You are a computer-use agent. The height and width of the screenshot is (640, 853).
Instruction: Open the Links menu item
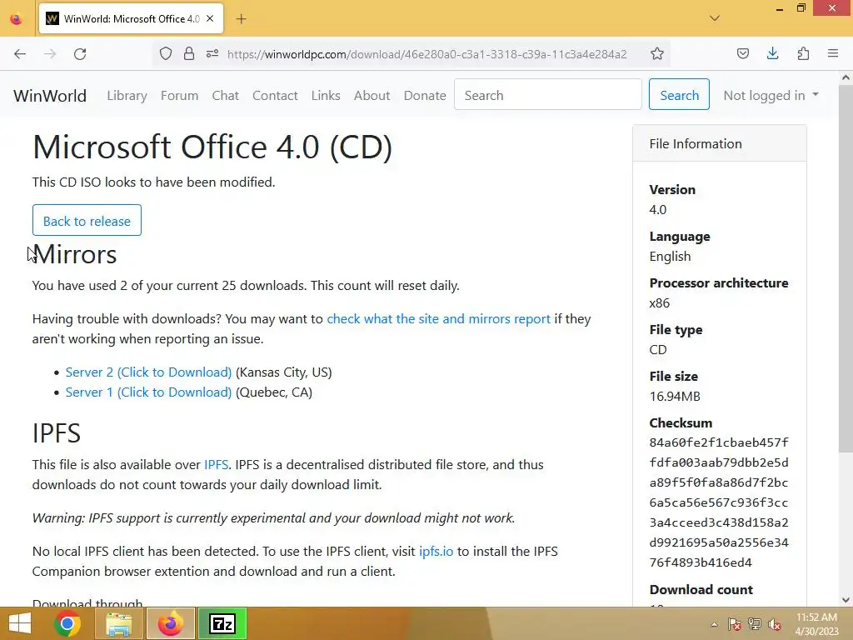tap(326, 95)
